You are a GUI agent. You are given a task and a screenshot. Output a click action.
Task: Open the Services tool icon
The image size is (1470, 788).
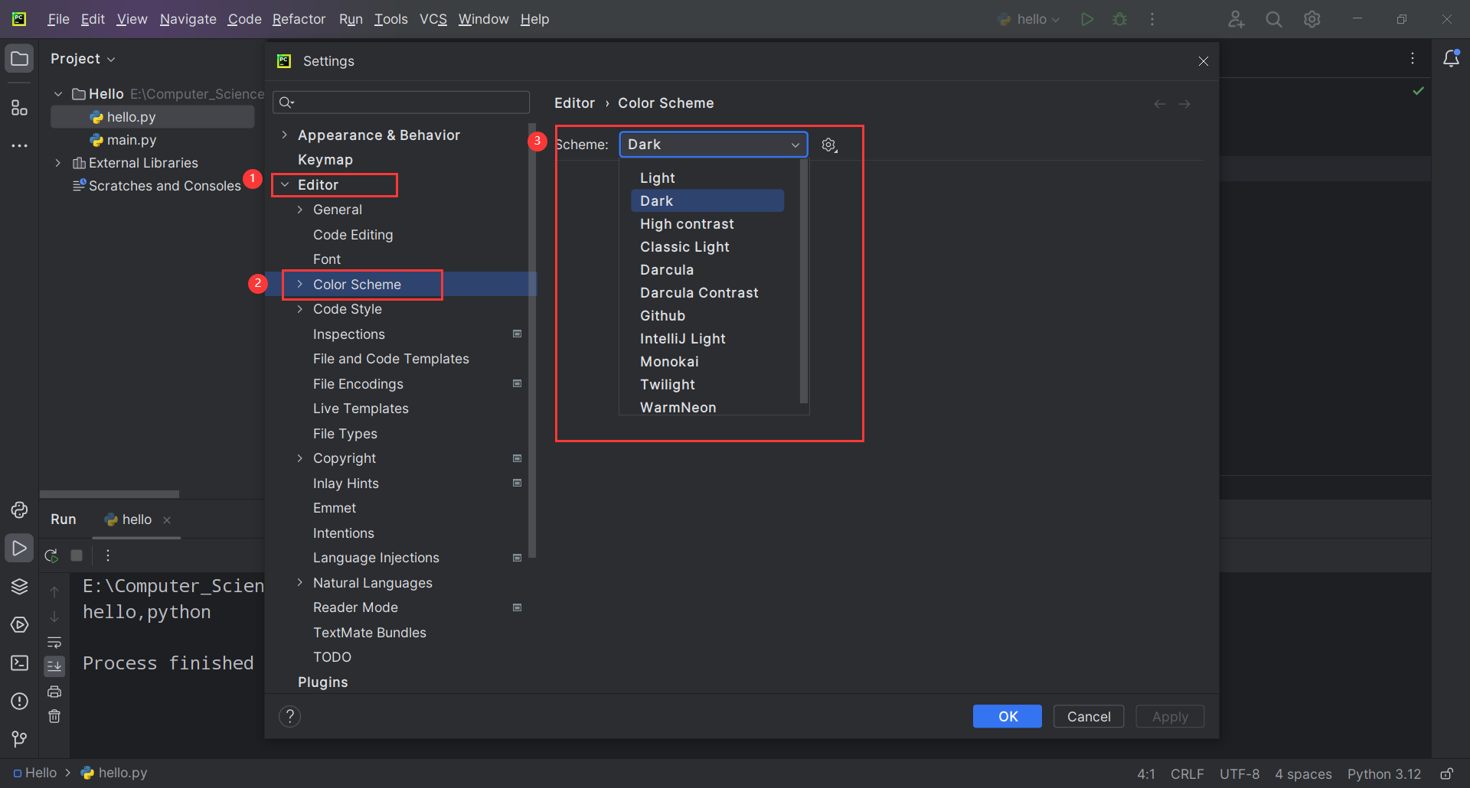pyautogui.click(x=19, y=625)
